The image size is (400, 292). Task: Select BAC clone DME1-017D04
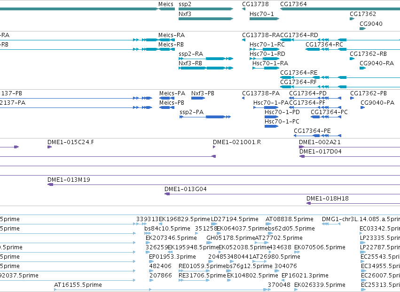point(321,152)
